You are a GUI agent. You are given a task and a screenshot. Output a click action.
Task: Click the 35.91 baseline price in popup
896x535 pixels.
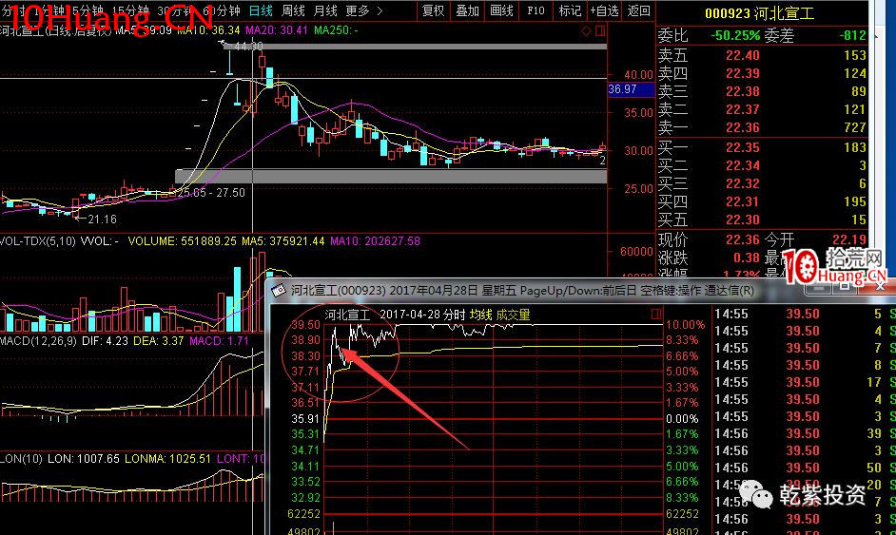305,418
